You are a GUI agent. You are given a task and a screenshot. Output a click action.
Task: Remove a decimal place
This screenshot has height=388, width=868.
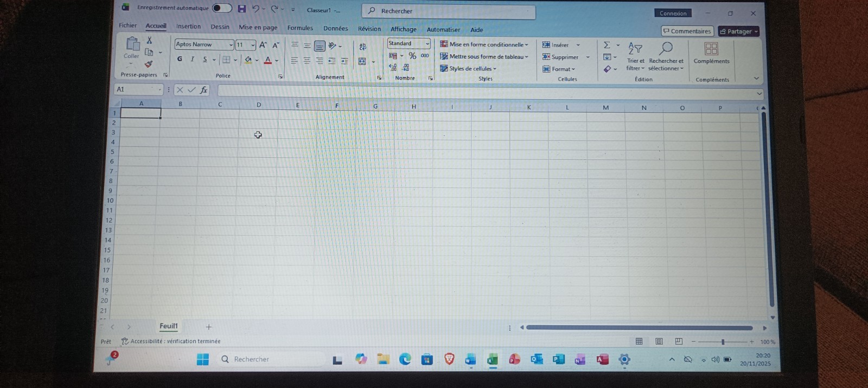(x=406, y=68)
